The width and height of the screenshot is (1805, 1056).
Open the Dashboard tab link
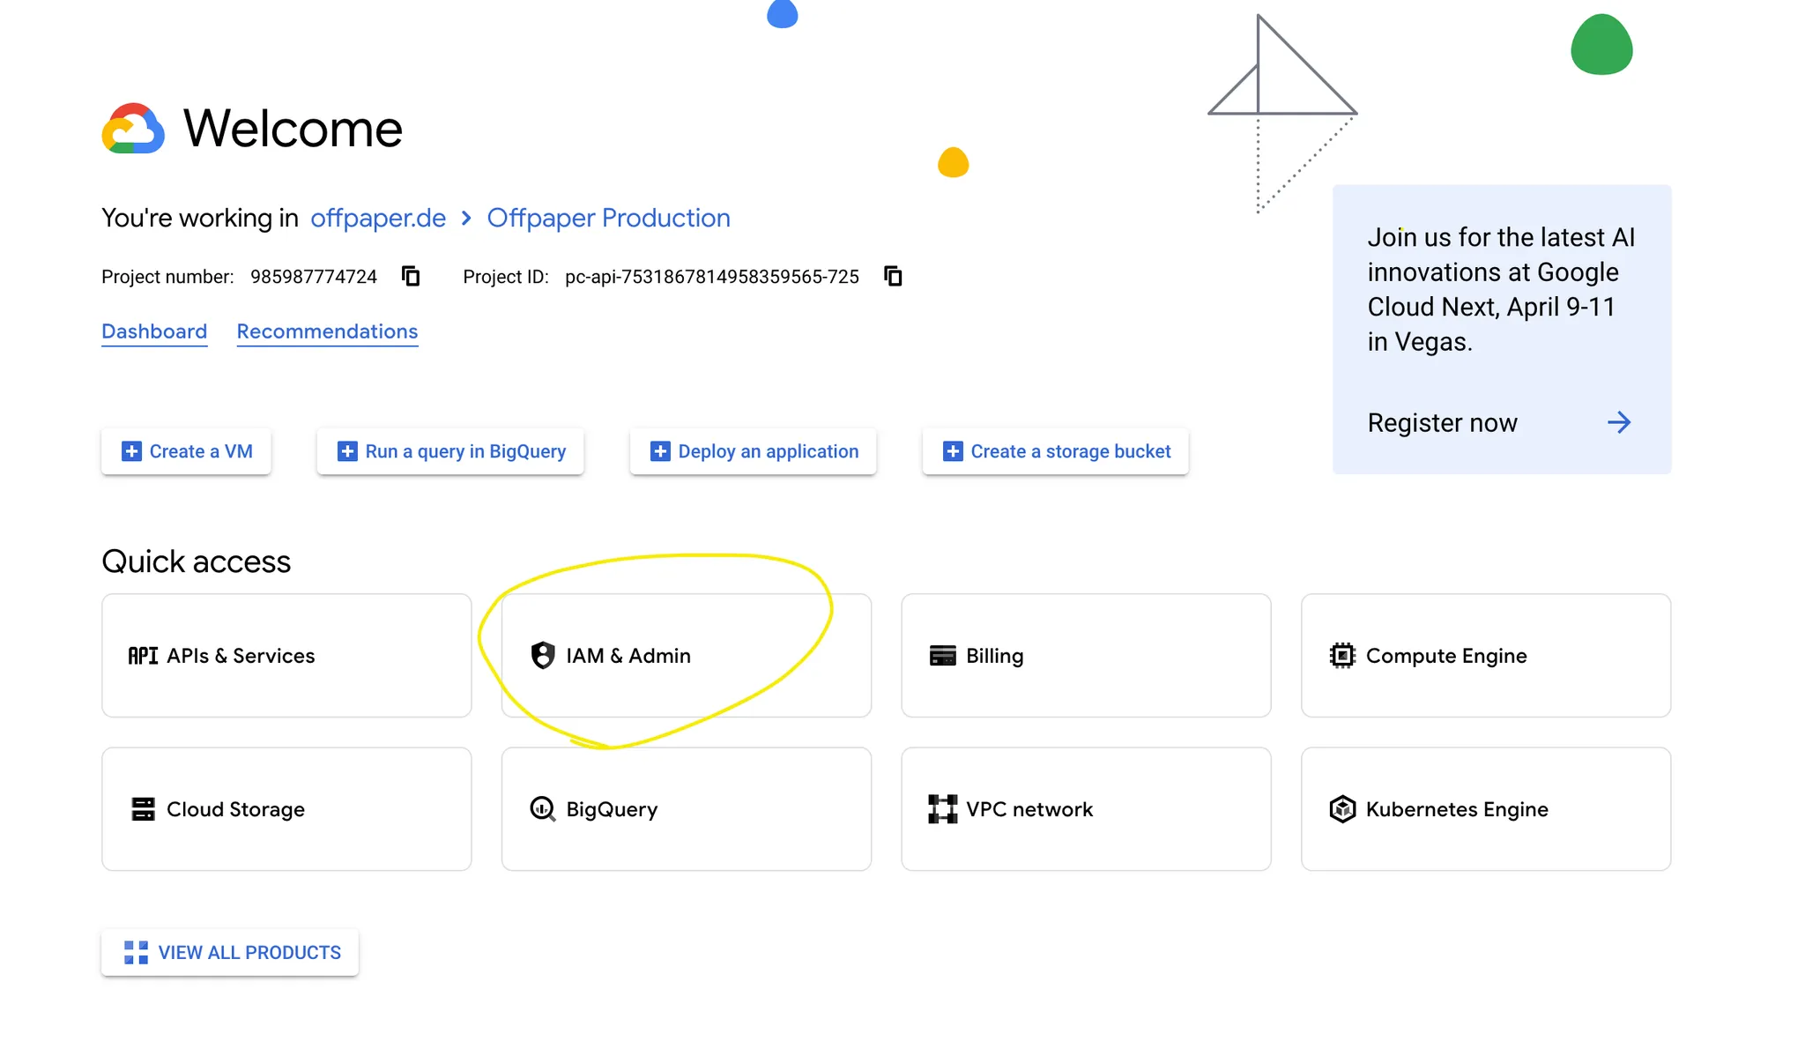(x=154, y=331)
